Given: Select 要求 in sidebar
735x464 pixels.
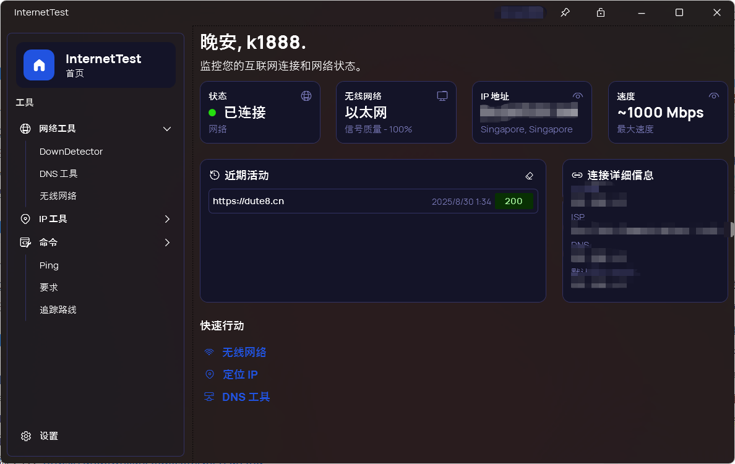Looking at the screenshot, I should (x=49, y=287).
